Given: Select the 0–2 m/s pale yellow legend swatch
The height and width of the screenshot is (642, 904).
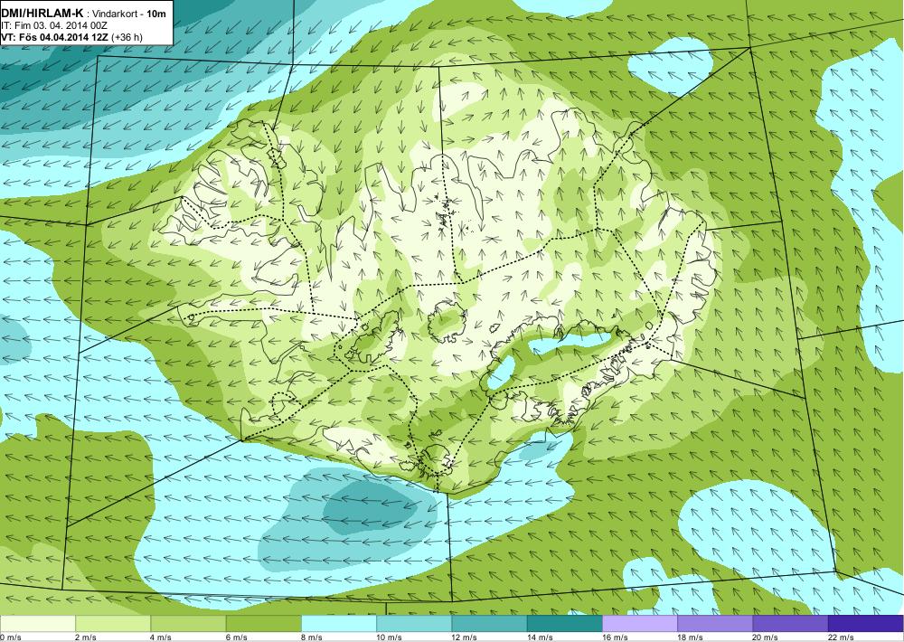Looking at the screenshot, I should (37, 624).
